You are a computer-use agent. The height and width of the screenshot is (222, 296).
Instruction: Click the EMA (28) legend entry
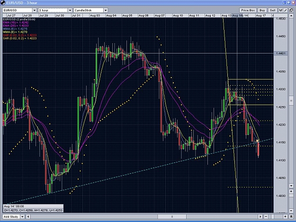(16, 26)
